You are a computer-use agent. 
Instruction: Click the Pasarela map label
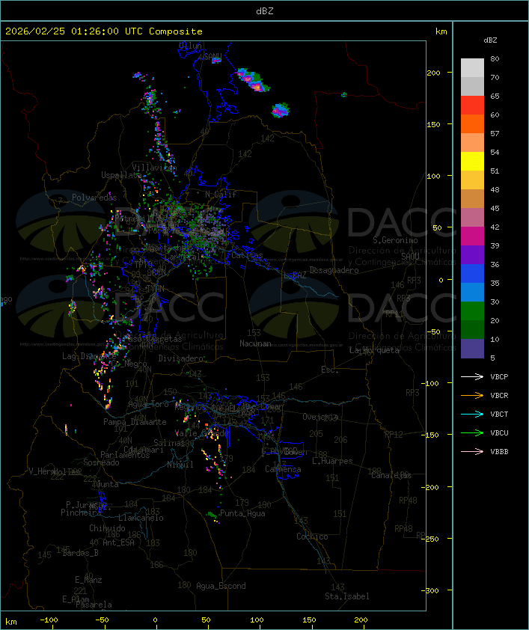94,605
